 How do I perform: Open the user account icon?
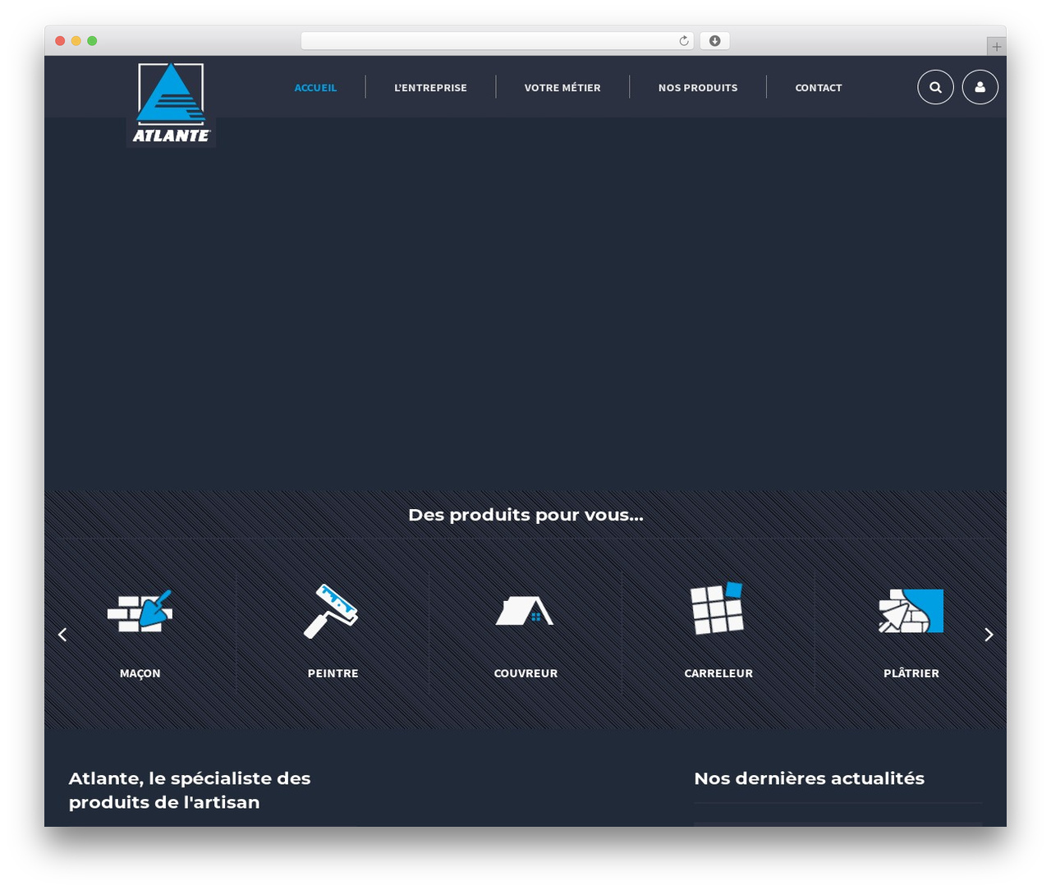(980, 87)
